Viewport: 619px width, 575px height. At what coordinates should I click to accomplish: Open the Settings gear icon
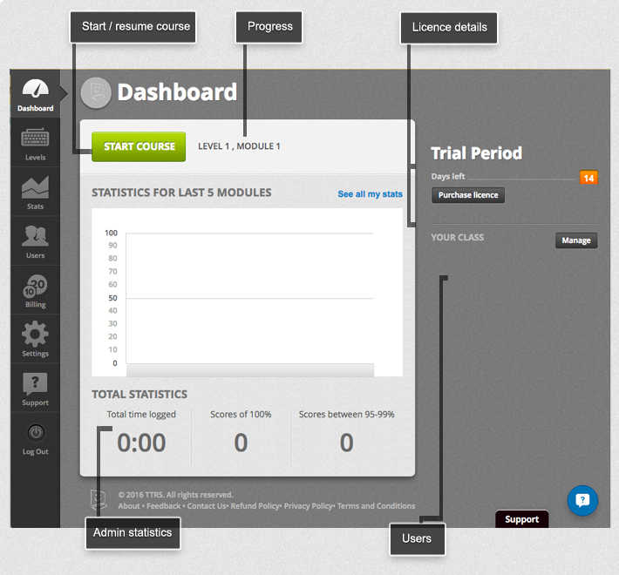pos(35,336)
